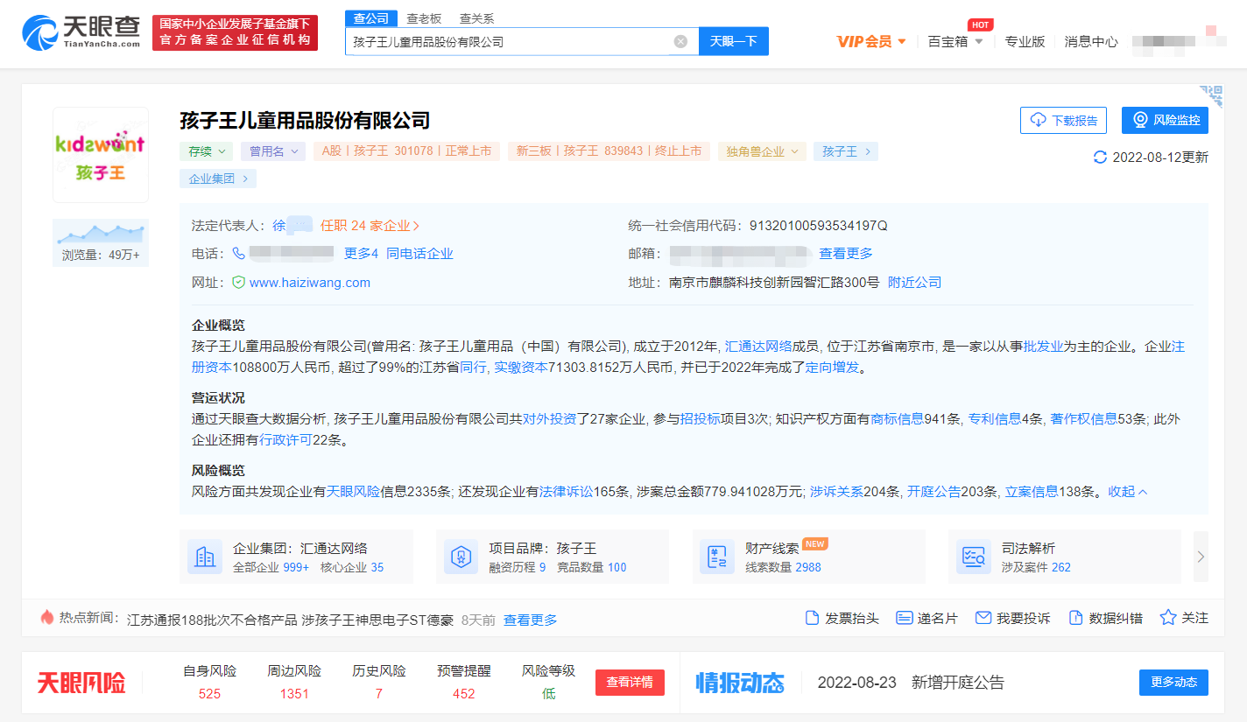Screen dimensions: 1247x722
Task: Click the company name search input field
Action: (x=508, y=41)
